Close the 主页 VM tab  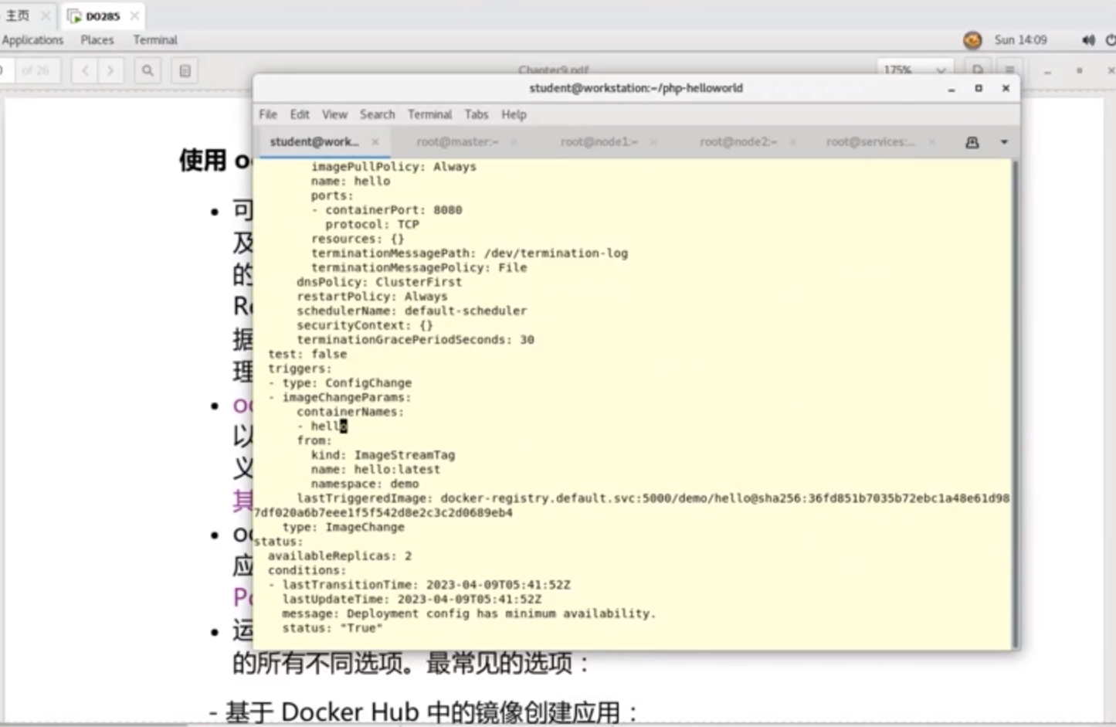46,15
